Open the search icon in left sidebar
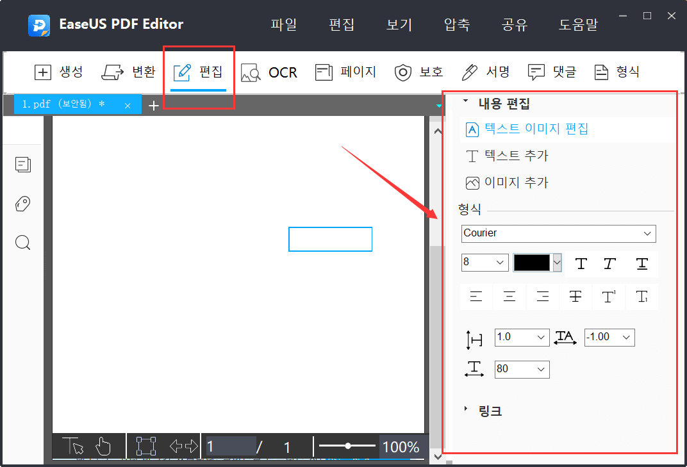This screenshot has height=467, width=687. click(x=23, y=242)
